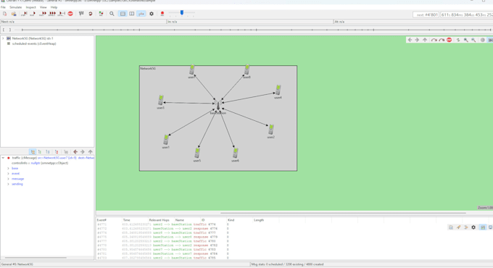
Task: Expand the base group
Action: 9,168
